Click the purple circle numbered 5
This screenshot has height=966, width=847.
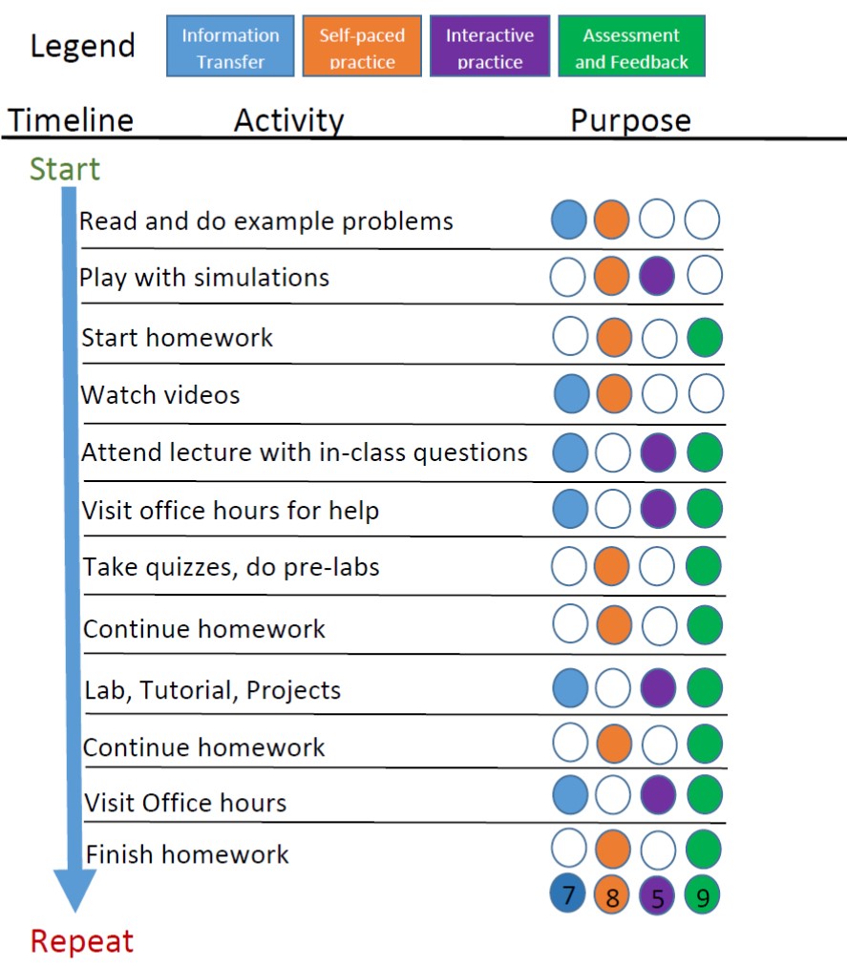point(657,895)
